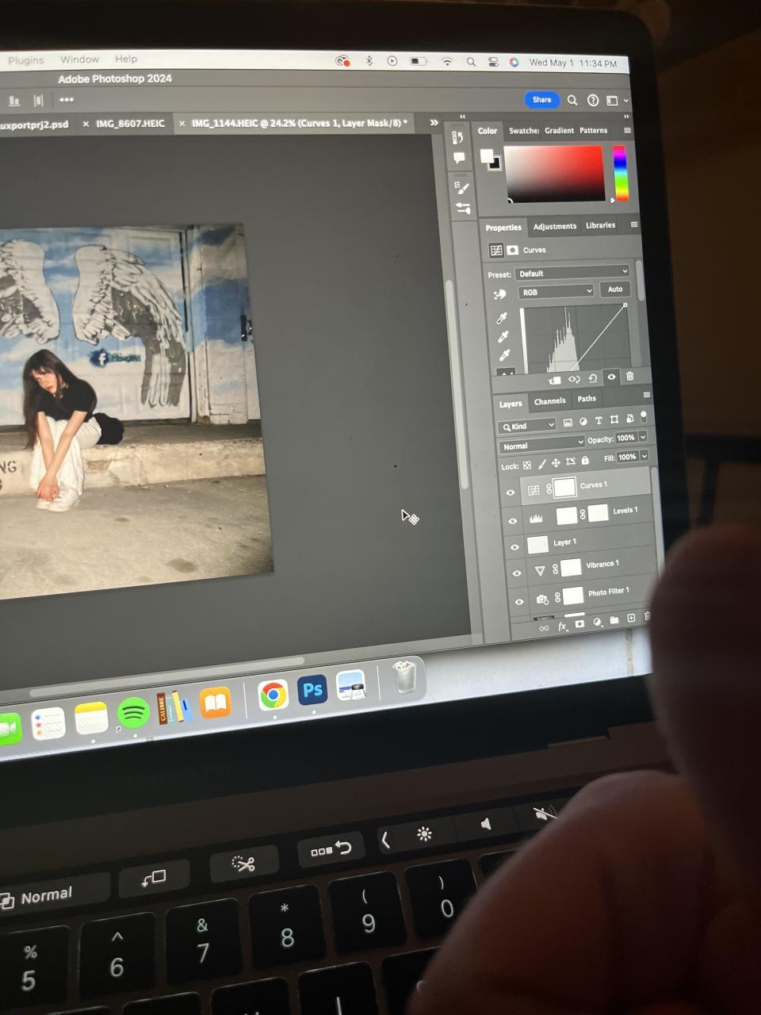Open the layer Kind filter dropdown
This screenshot has width=761, height=1015.
527,426
